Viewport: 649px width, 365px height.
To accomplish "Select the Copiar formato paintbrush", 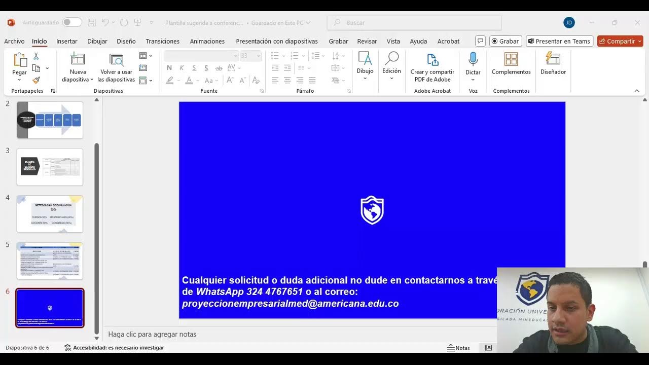I will coord(36,80).
